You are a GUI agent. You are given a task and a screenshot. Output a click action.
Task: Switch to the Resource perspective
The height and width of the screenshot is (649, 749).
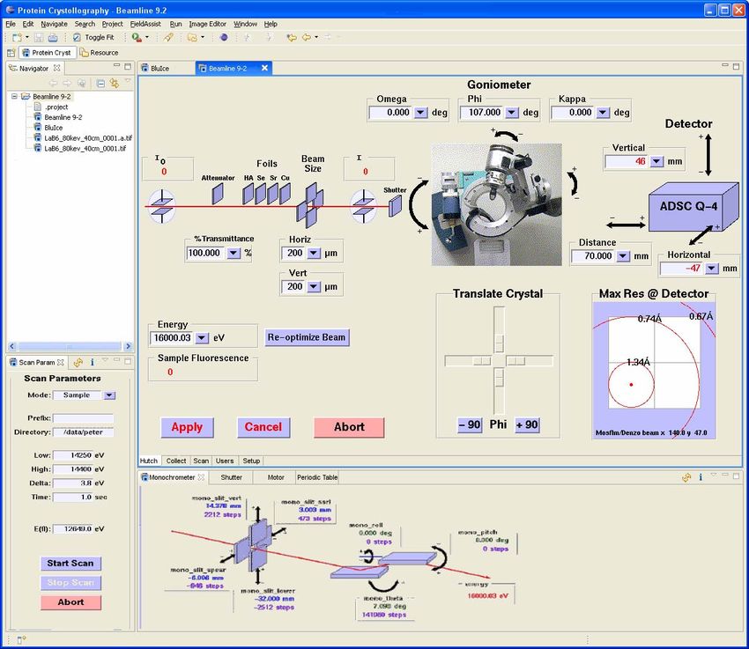click(x=100, y=53)
